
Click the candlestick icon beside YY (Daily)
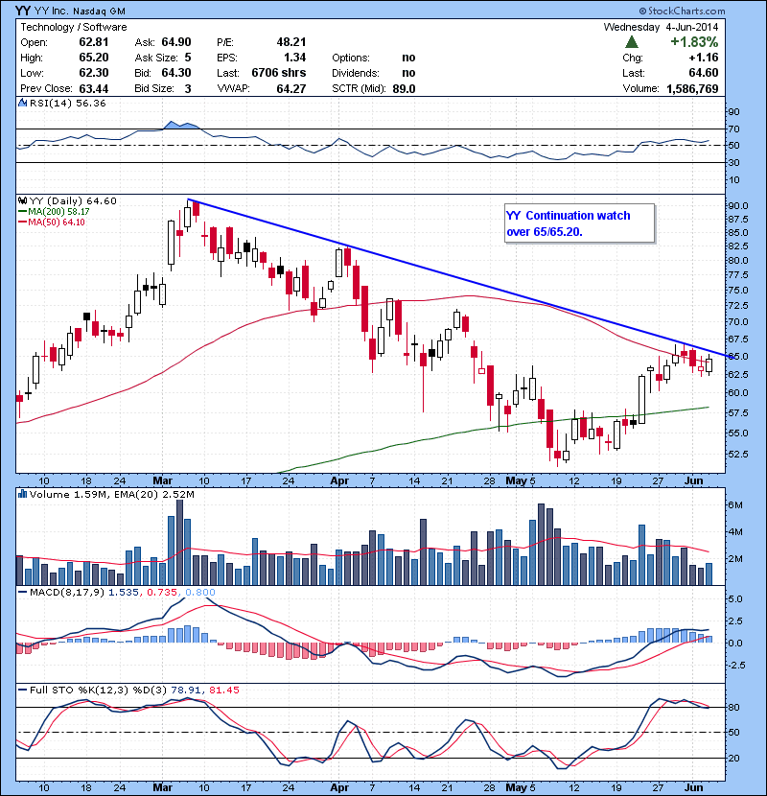coord(23,200)
